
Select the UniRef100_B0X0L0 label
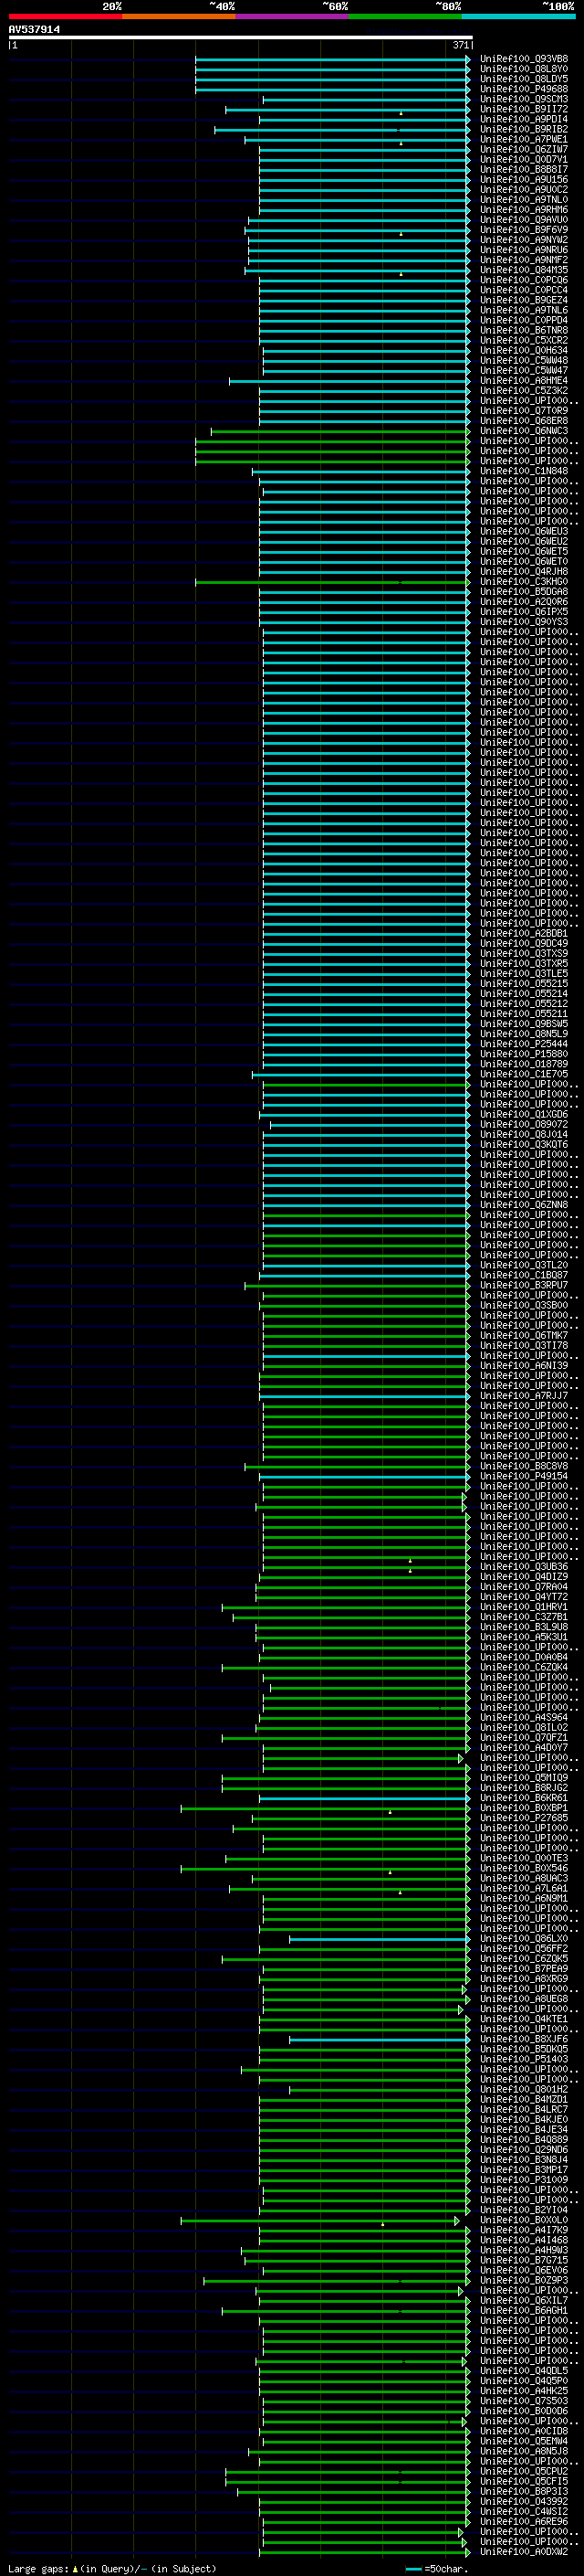(523, 2220)
